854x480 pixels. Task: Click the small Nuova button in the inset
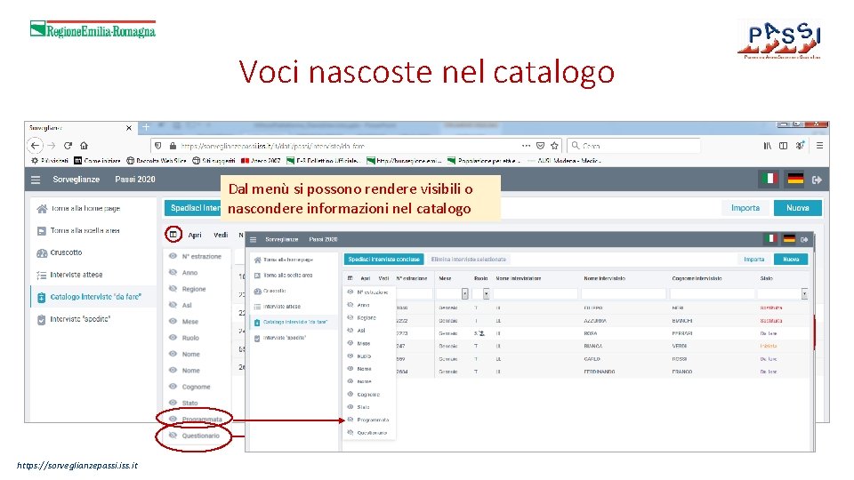[792, 260]
